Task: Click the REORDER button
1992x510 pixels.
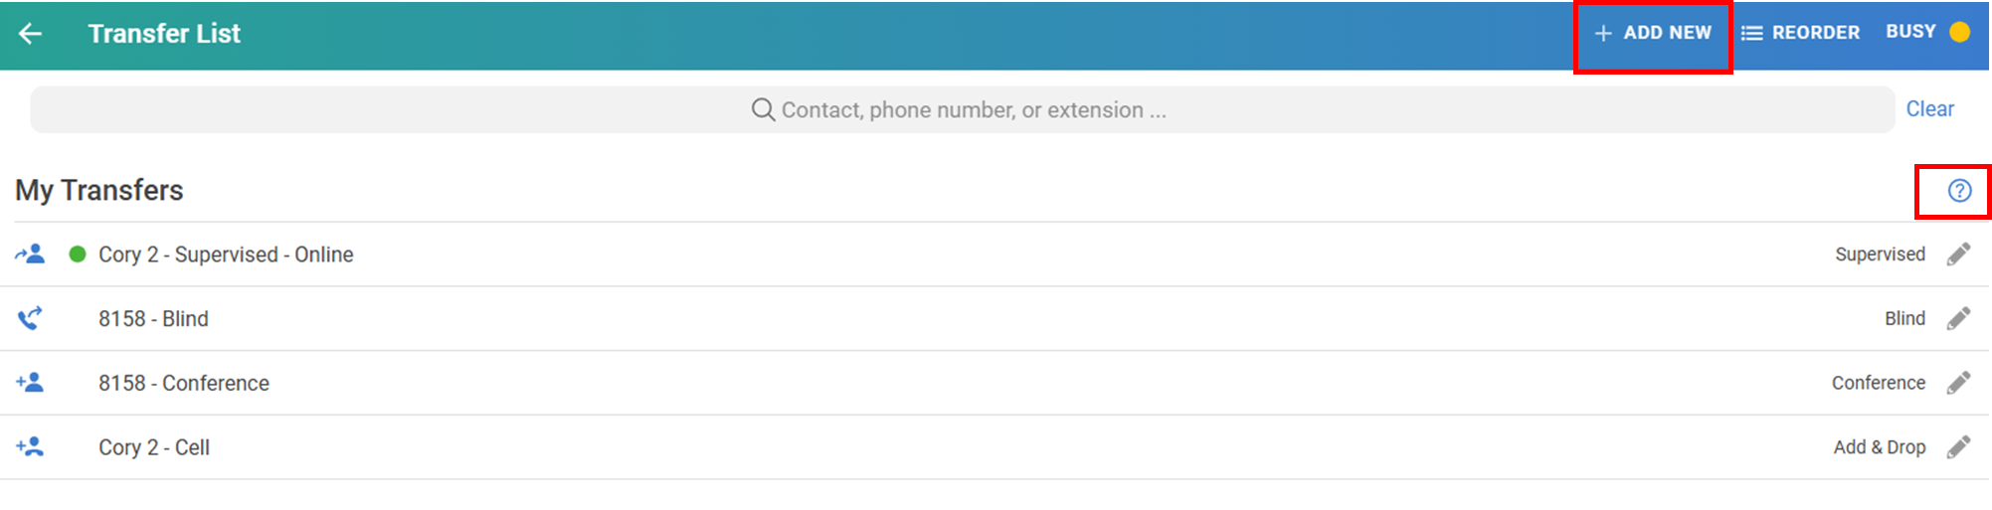Action: [1800, 33]
